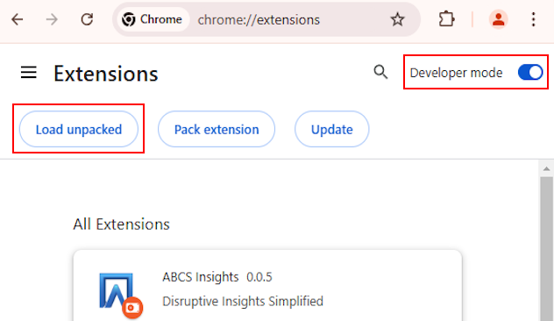Reload the chrome://extensions page
The image size is (554, 321).
[x=87, y=19]
